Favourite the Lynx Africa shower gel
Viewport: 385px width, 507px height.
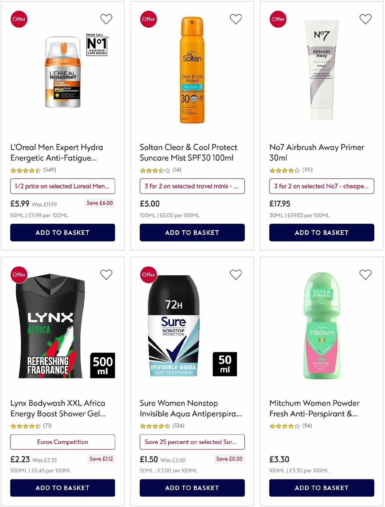[106, 274]
